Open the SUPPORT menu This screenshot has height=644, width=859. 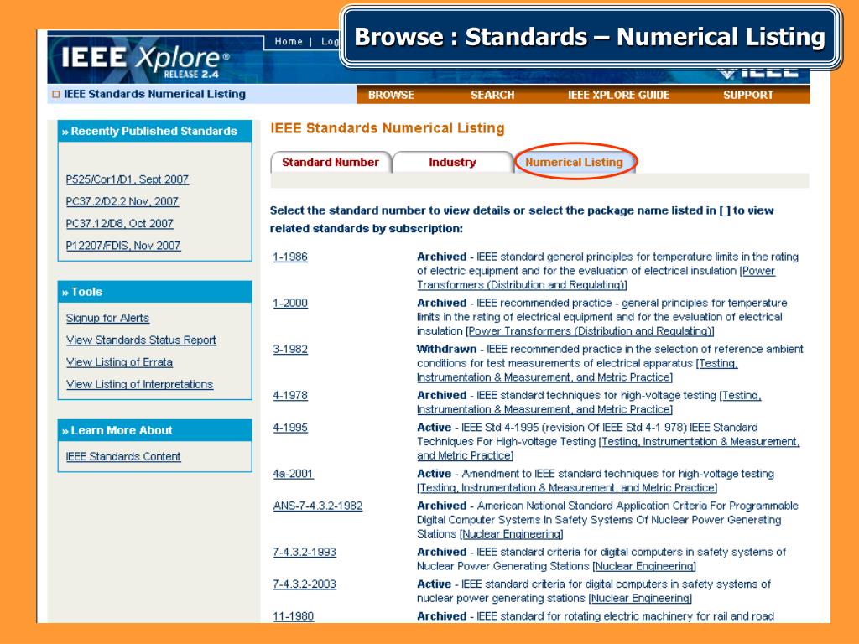(747, 95)
